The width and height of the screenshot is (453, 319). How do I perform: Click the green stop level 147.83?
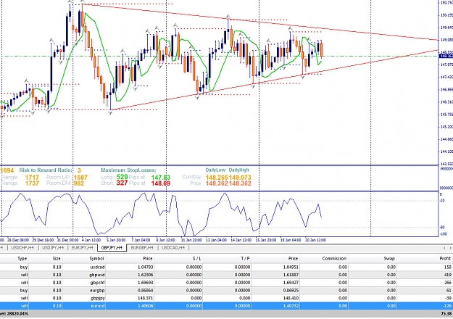point(161,178)
